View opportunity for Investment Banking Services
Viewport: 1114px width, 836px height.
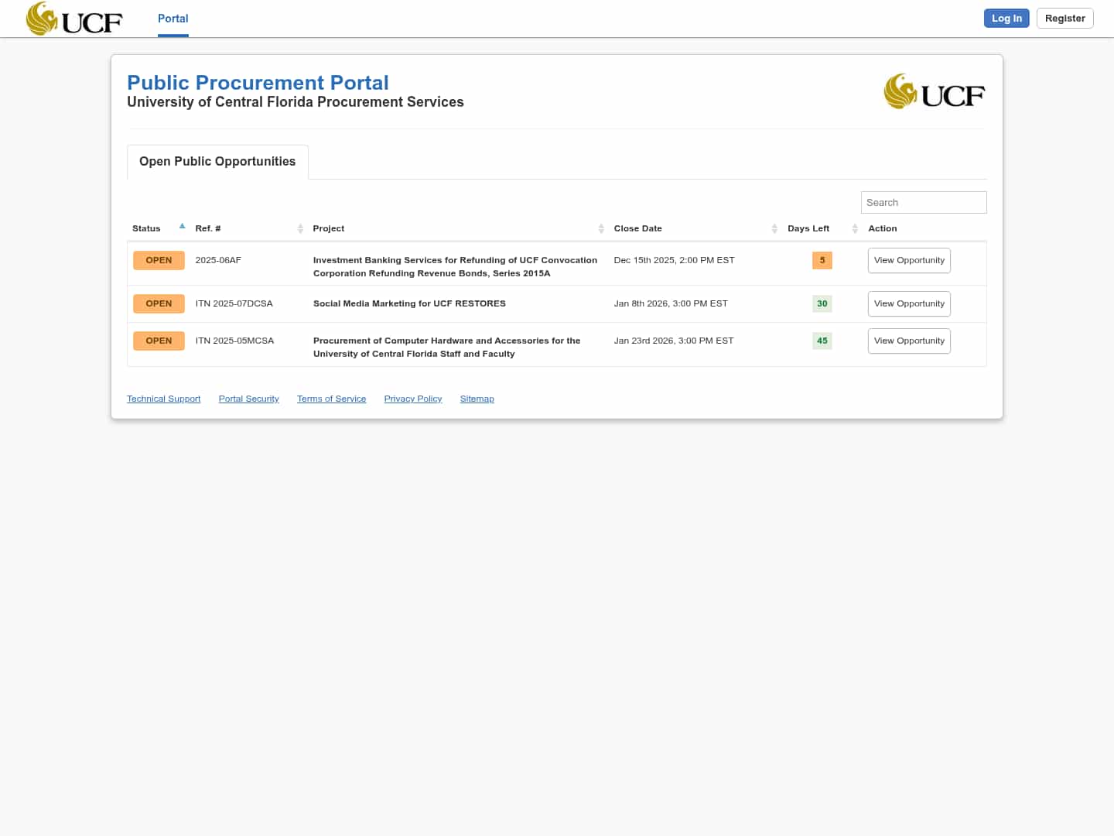point(909,260)
